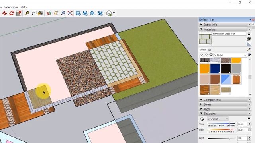The width and height of the screenshot is (255, 143).
Task: Close the Entity Info panel
Action: (x=249, y=25)
